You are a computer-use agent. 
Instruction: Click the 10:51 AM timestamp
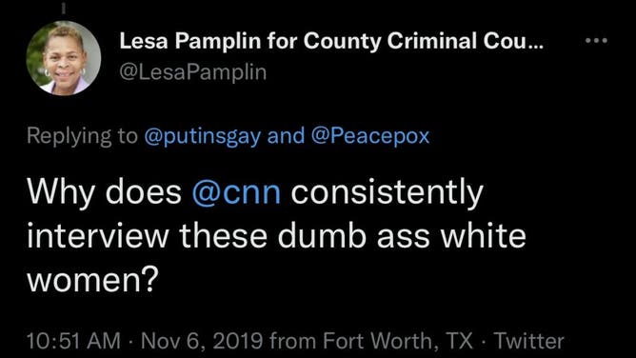(73, 341)
